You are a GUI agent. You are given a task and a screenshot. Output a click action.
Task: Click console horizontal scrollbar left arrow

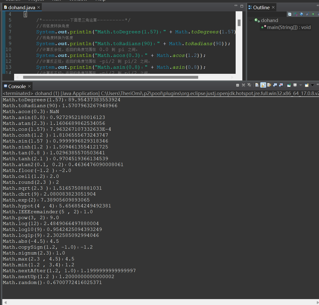click(5, 302)
